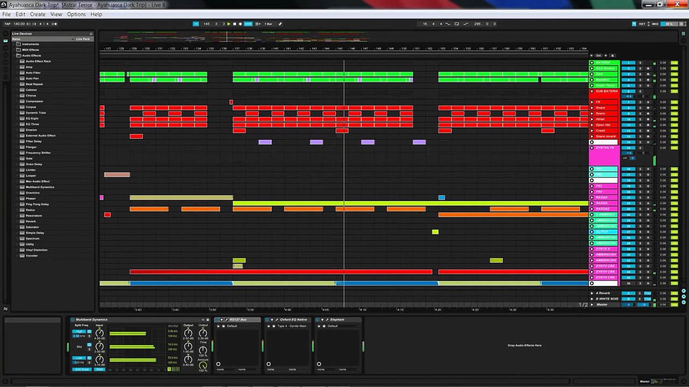The image size is (689, 387).
Task: Search Live Devices with magnifier icon
Action: (91, 34)
